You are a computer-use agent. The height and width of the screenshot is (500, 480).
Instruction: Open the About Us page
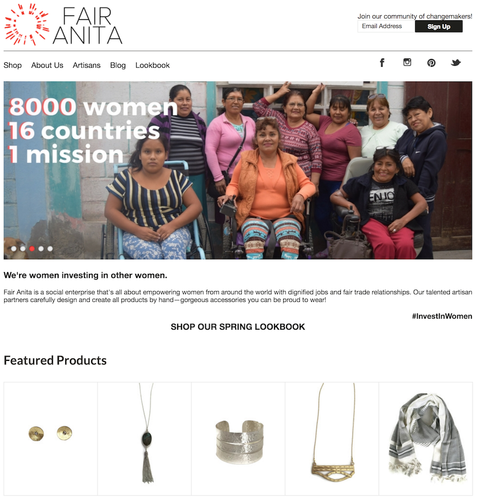coord(48,66)
